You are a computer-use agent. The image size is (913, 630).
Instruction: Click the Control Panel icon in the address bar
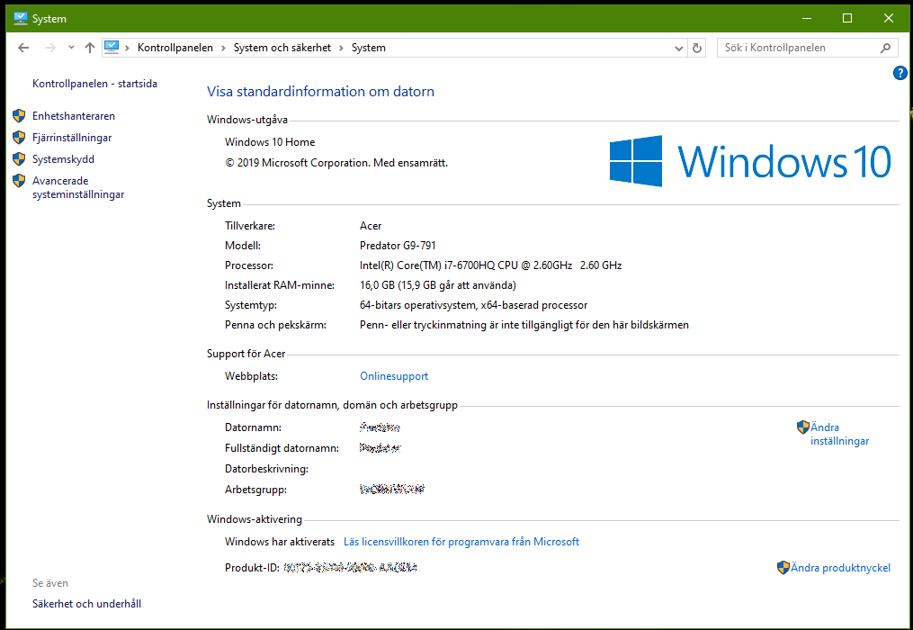click(x=112, y=47)
